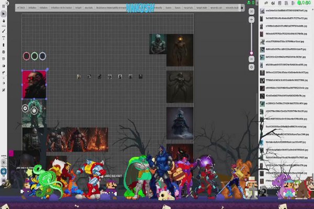
Task: Select the fiery demon warriors image
Action: (77, 140)
